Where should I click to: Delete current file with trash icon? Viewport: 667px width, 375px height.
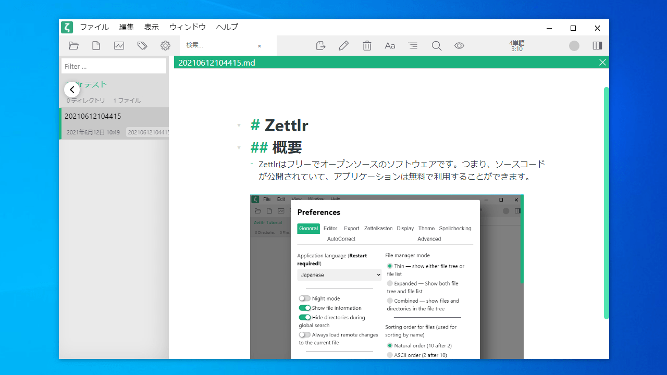(367, 46)
